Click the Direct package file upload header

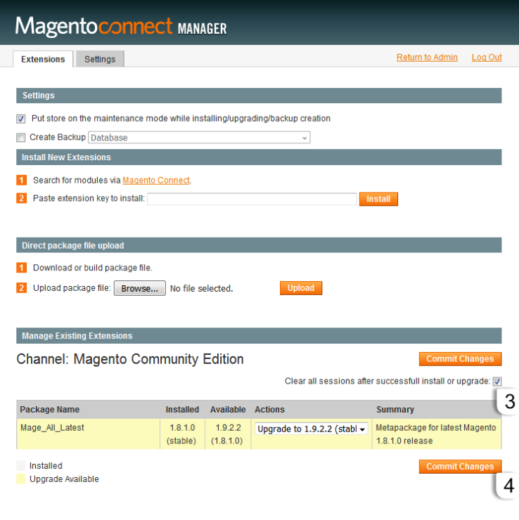tap(259, 245)
